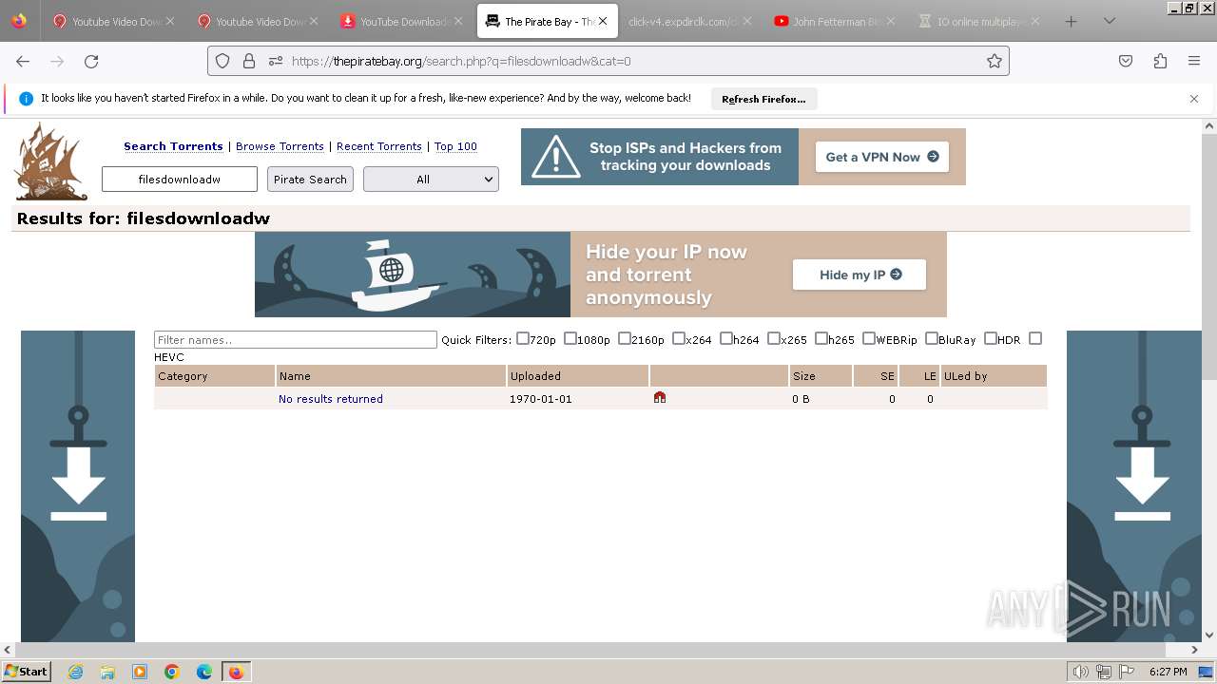The width and height of the screenshot is (1217, 684).
Task: Bookmark this page with the star icon
Action: [x=995, y=61]
